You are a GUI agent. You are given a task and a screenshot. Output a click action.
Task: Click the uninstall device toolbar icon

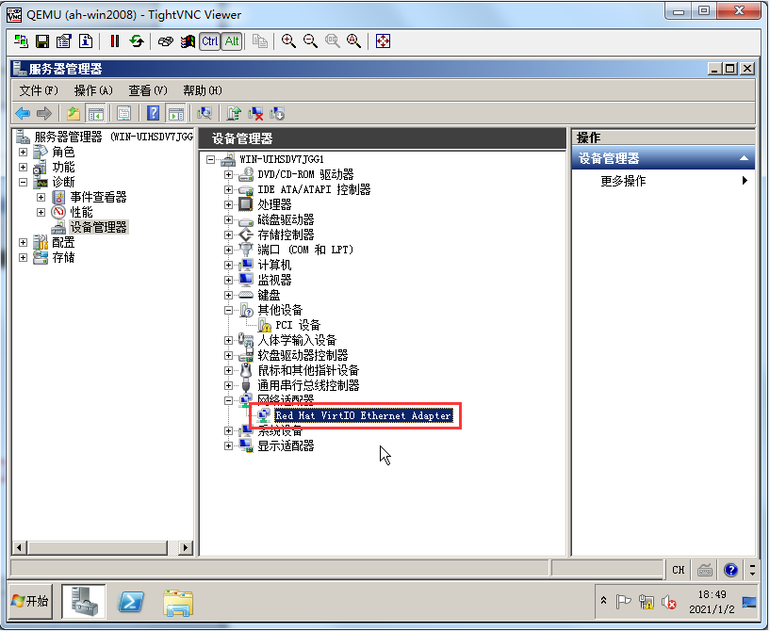tap(255, 113)
